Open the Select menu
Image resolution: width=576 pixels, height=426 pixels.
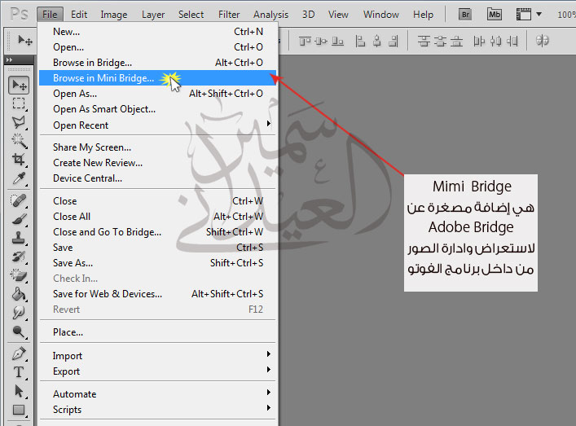[191, 15]
